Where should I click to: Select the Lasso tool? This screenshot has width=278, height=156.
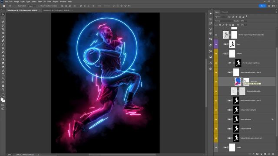[3, 22]
